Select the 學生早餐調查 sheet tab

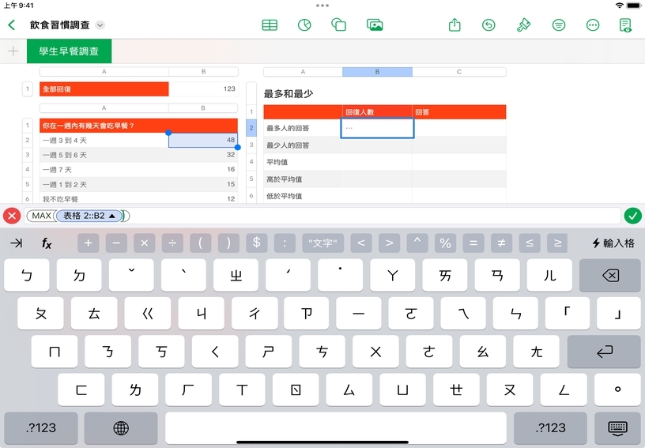[69, 51]
